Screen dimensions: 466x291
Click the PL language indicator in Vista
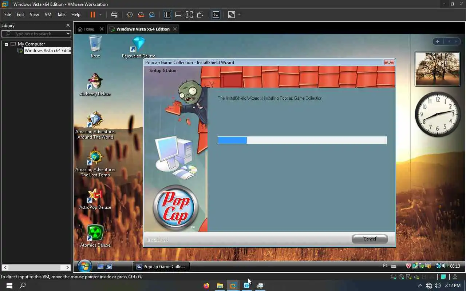coord(386,266)
